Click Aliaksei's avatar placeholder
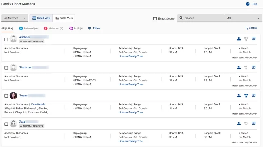The width and height of the screenshot is (263, 147). pos(13,39)
